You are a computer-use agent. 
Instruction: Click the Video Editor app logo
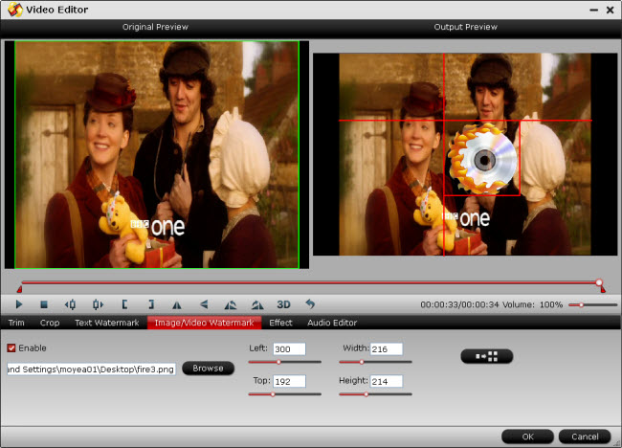click(15, 10)
